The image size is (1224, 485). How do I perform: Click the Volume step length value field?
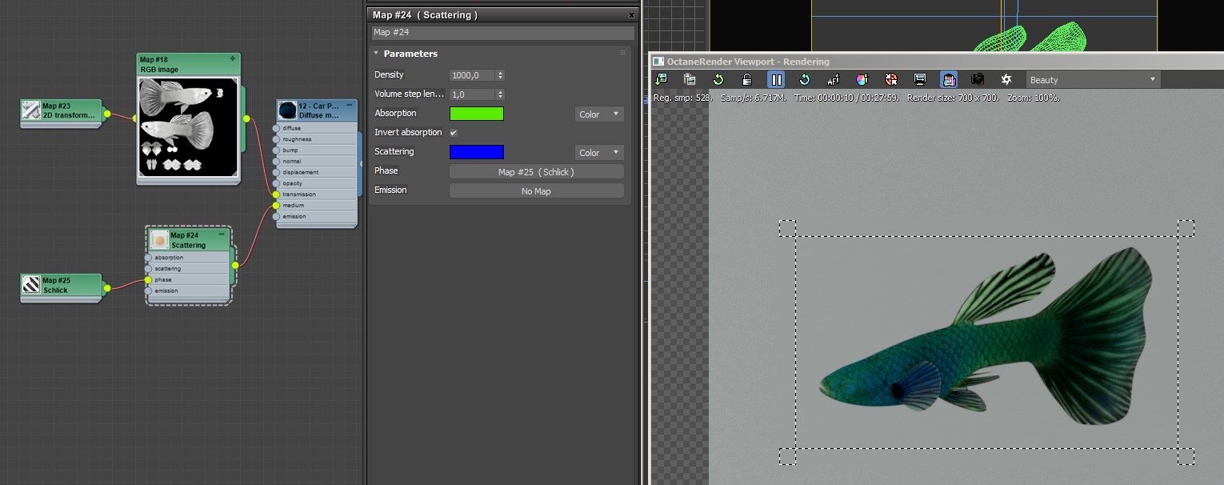[x=473, y=94]
